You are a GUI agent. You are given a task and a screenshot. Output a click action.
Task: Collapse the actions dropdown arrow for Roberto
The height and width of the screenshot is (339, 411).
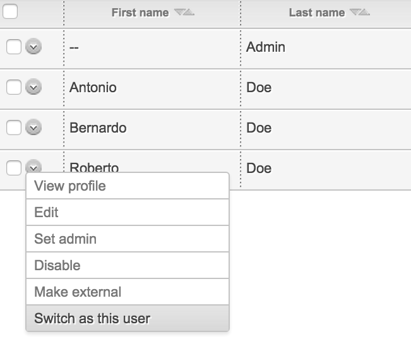(x=33, y=166)
